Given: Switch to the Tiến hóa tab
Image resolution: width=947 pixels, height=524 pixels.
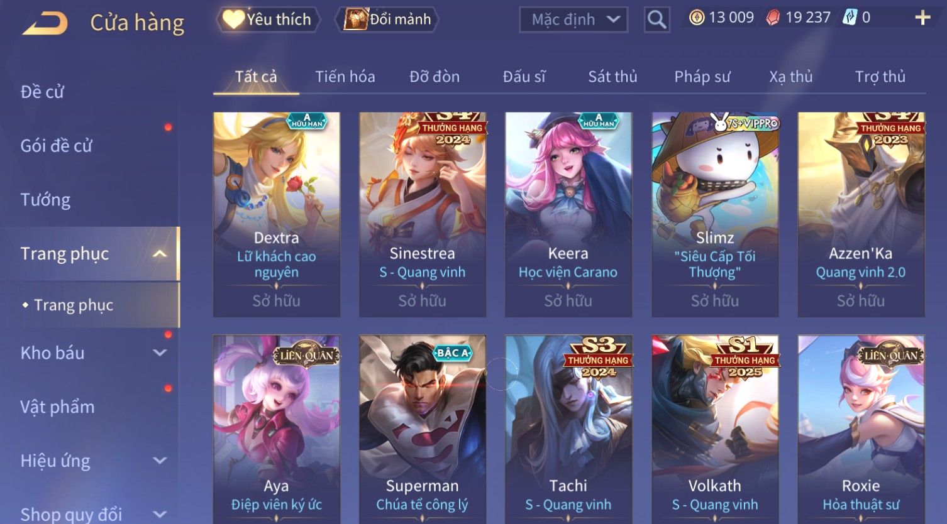Looking at the screenshot, I should click(345, 77).
